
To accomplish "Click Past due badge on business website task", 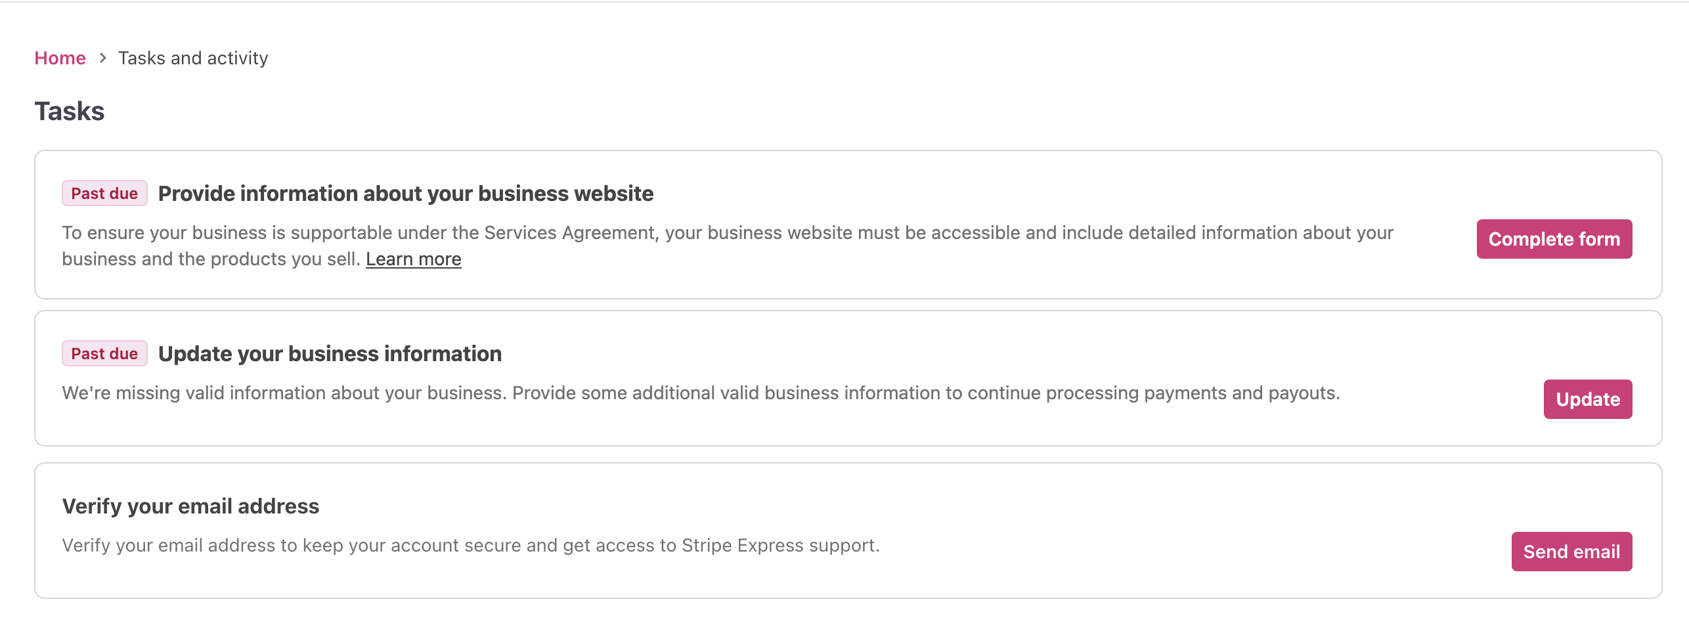I will click(104, 194).
